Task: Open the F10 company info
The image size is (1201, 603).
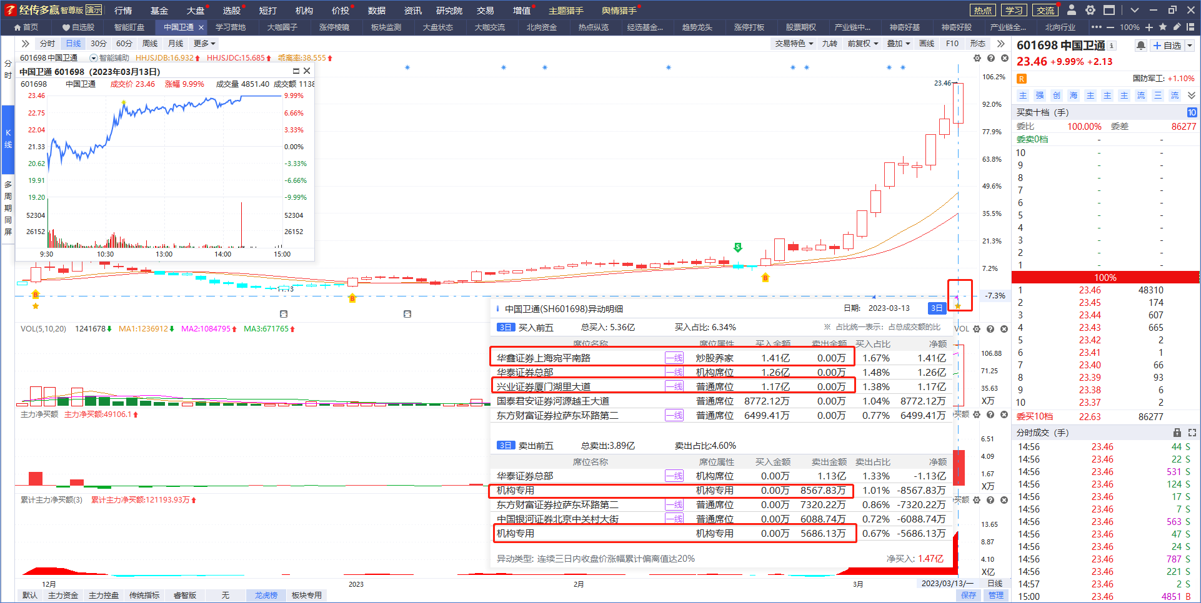Action: coord(952,44)
